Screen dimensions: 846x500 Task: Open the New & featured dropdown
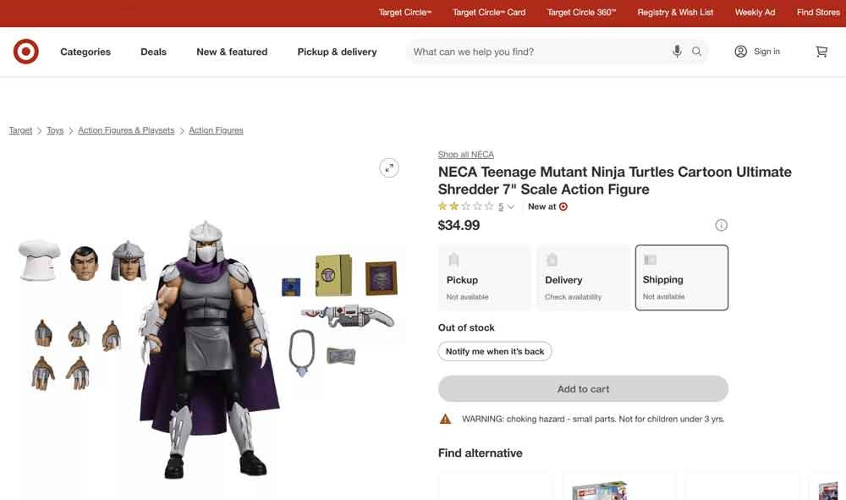(x=232, y=52)
